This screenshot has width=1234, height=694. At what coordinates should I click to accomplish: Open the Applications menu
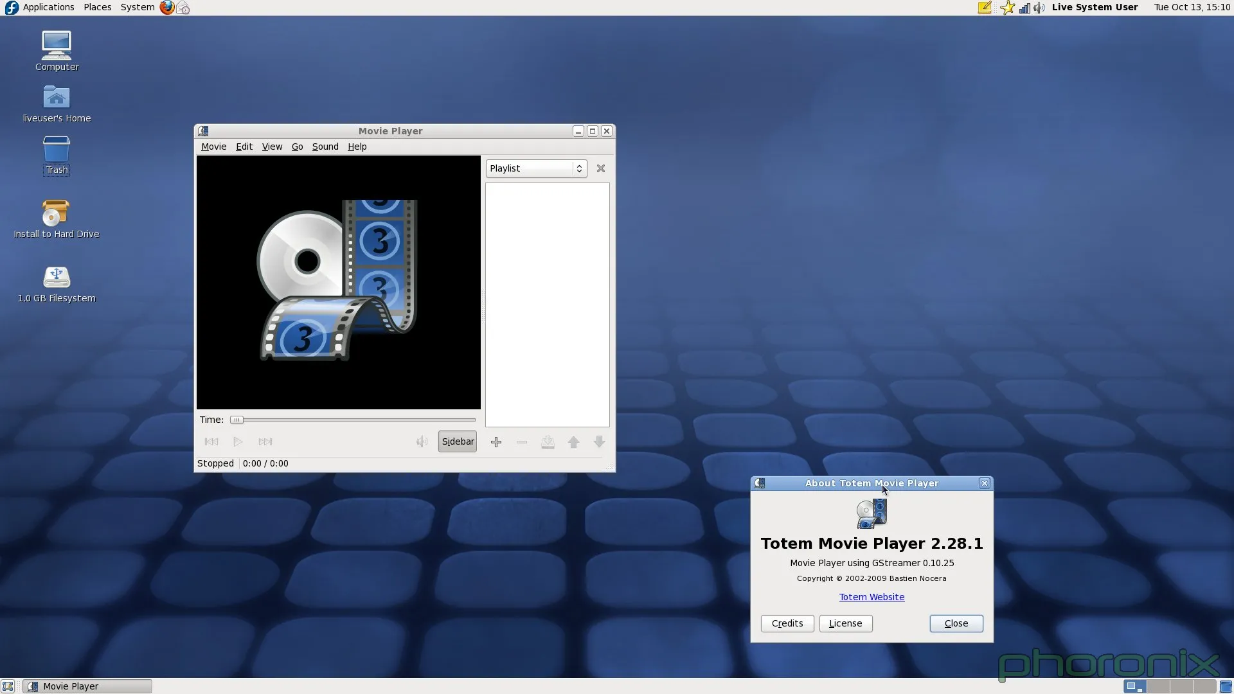[x=48, y=7]
